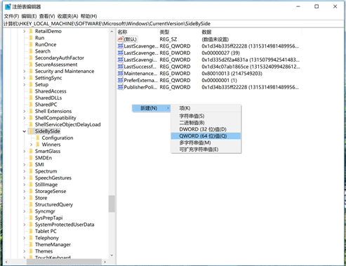Click the Registry Editor app icon in title bar

pyautogui.click(x=8, y=6)
